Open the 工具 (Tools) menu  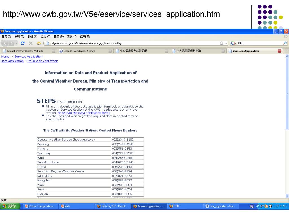point(72,36)
